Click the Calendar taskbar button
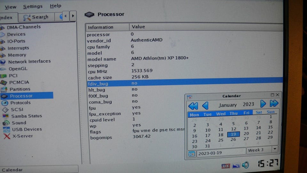 tap(39, 170)
